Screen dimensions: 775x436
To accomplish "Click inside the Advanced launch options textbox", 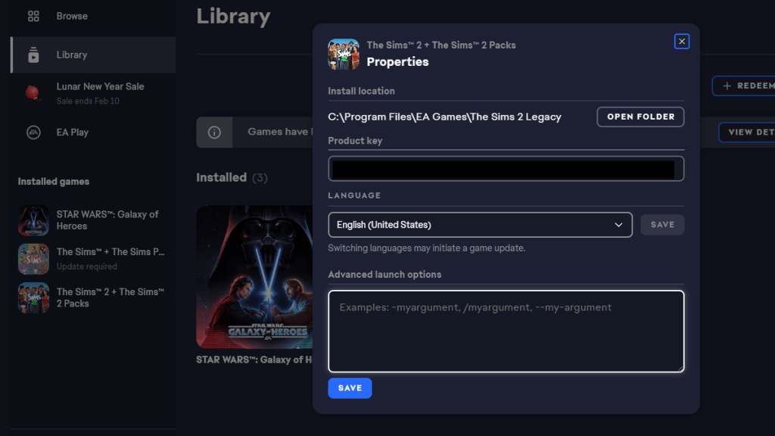I will (506, 332).
